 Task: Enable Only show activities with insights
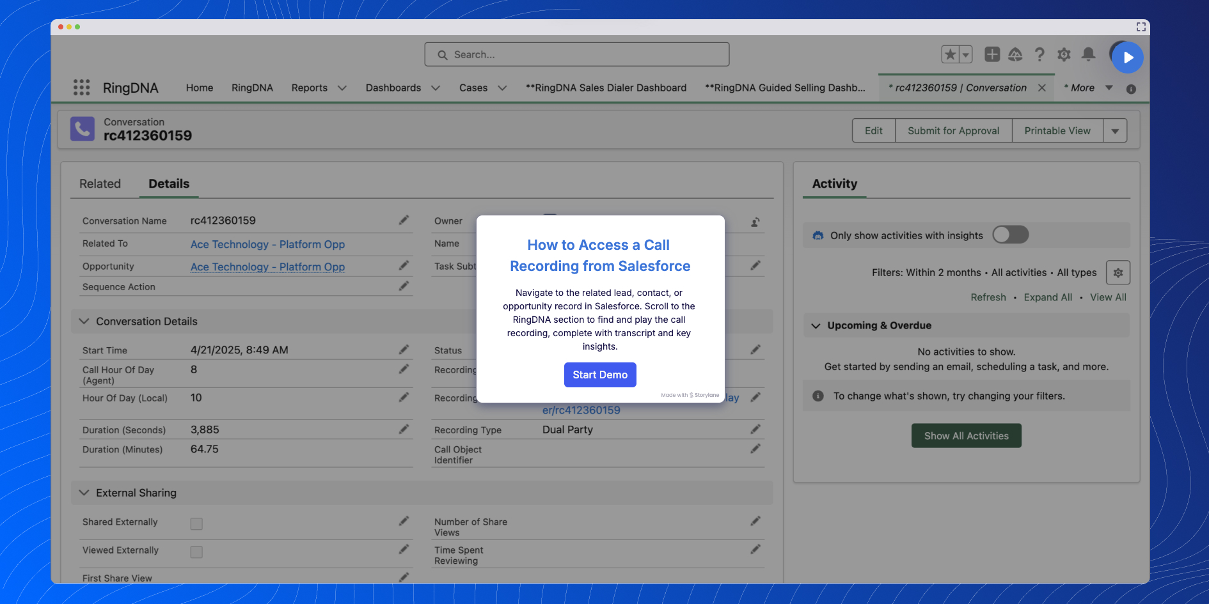pyautogui.click(x=1011, y=235)
